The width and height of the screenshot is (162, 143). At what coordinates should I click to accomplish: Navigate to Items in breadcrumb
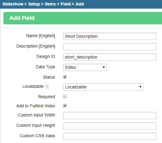pos(50,4)
